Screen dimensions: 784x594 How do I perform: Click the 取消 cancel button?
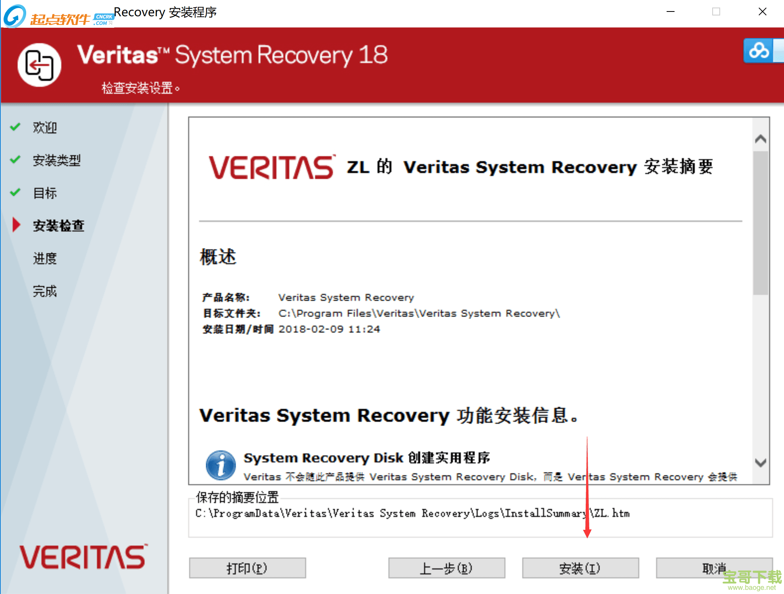(x=714, y=568)
